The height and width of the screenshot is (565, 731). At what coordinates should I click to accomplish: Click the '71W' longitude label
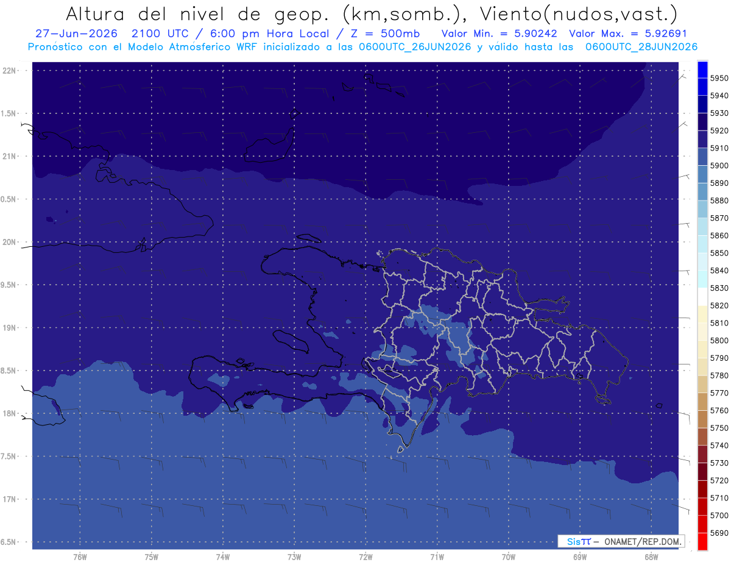(437, 556)
